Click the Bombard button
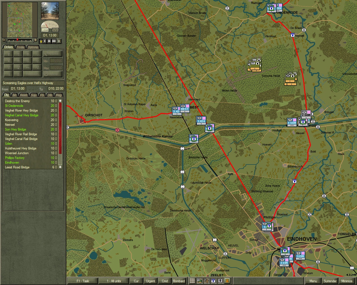The image size is (357, 285). 179,281
